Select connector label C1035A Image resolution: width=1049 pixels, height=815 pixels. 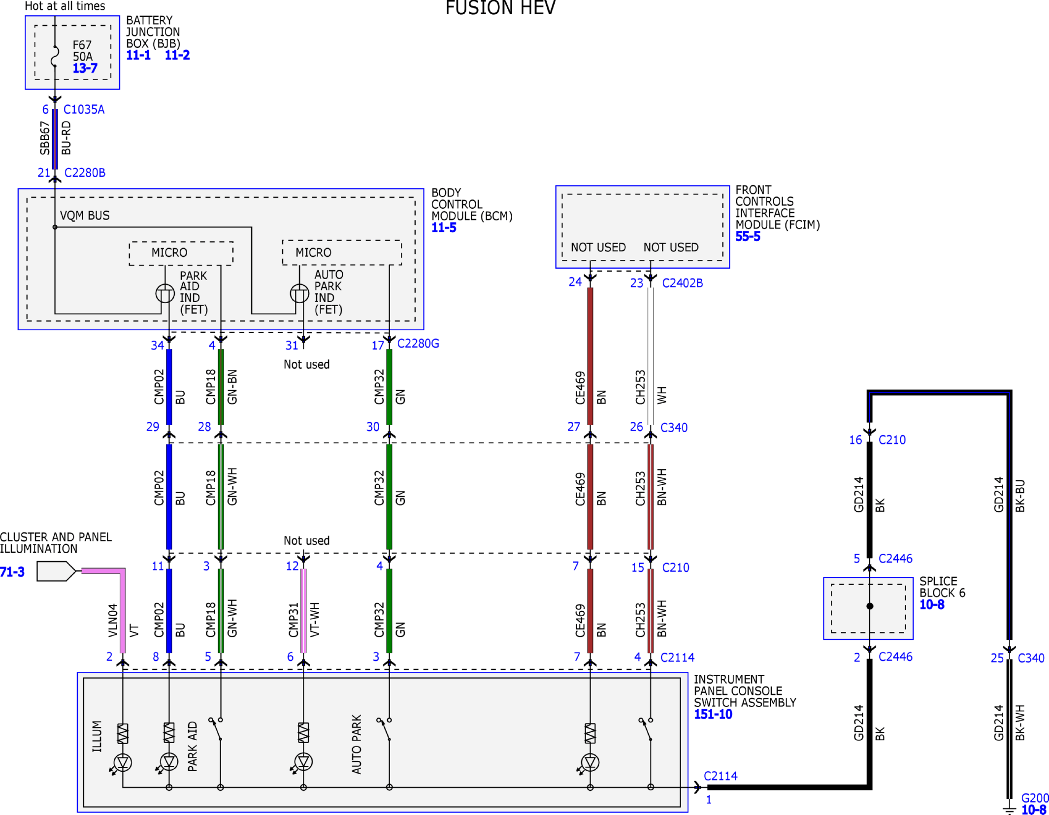coord(84,110)
